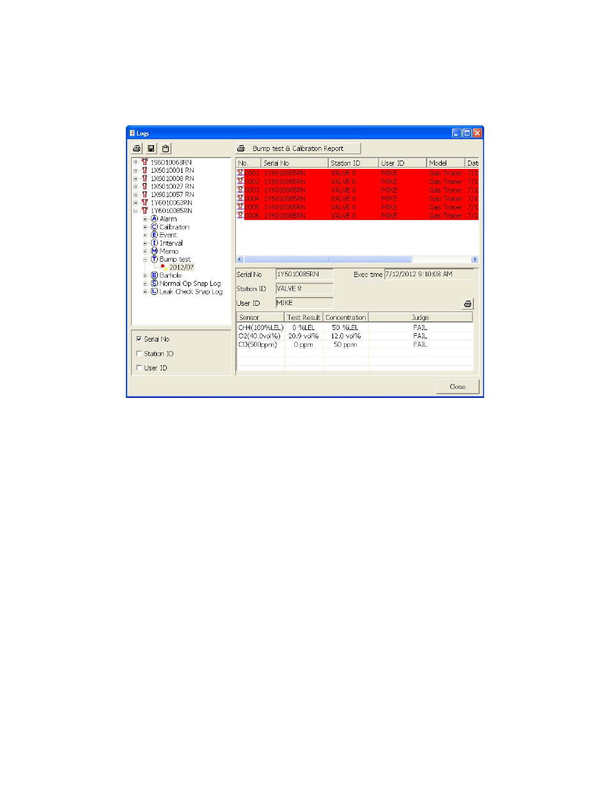Click the O2(40.0vol%) sensor row
This screenshot has height=790, width=610.
355,336
